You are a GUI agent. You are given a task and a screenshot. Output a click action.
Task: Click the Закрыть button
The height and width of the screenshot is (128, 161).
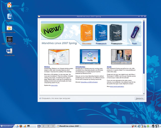[140, 98]
